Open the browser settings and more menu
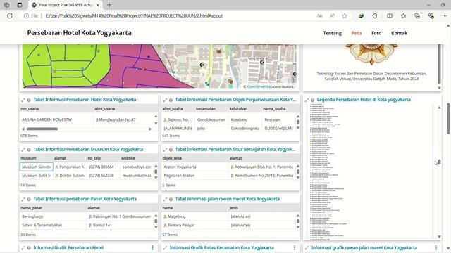 pyautogui.click(x=444, y=15)
